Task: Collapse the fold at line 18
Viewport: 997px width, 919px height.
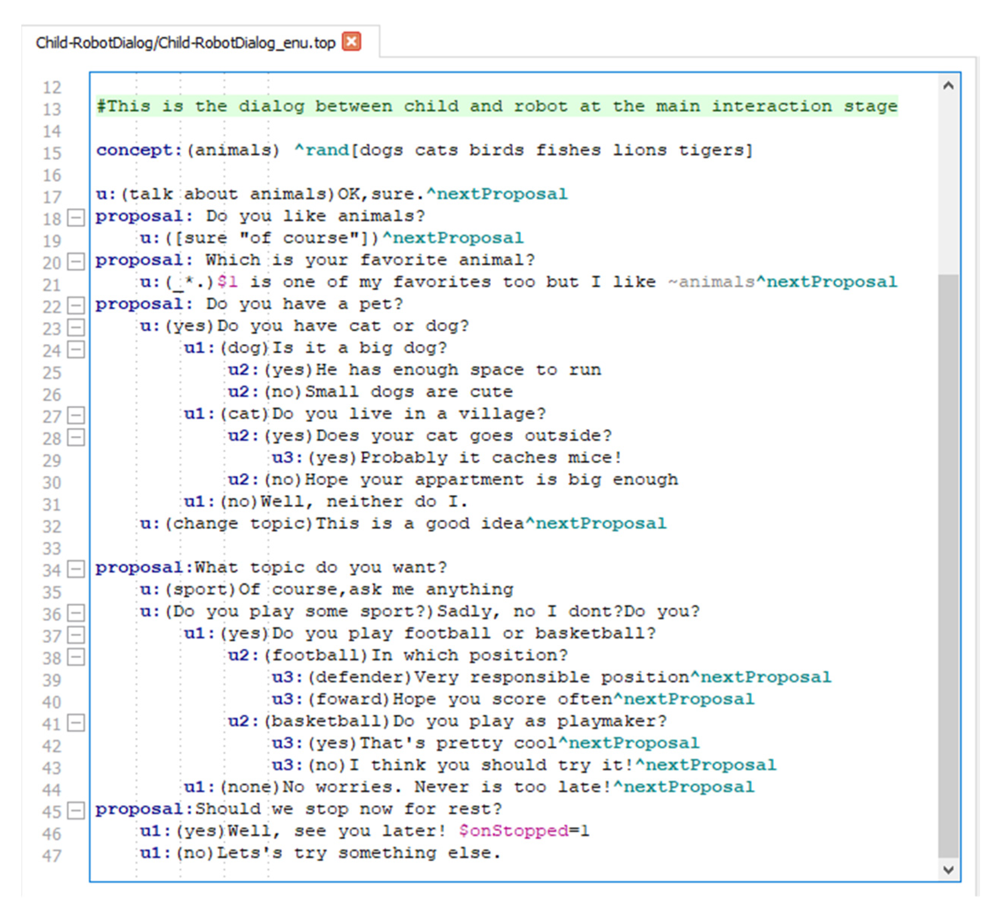Action: pyautogui.click(x=76, y=217)
